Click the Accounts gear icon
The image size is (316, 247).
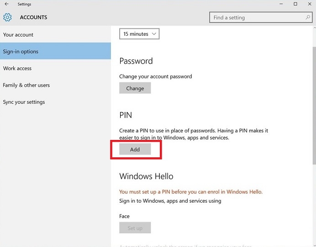pyautogui.click(x=7, y=17)
